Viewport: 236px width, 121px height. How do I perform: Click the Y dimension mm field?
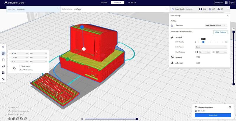pyautogui.click(x=20, y=57)
